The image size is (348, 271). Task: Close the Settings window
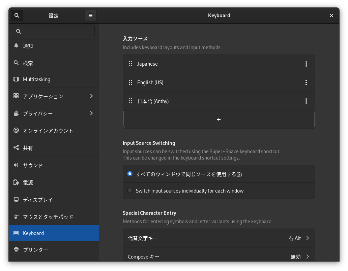click(x=331, y=15)
